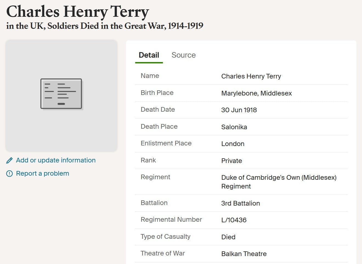Click the Marylebone, Middlesex birth place value
This screenshot has height=264, width=362.
(256, 93)
